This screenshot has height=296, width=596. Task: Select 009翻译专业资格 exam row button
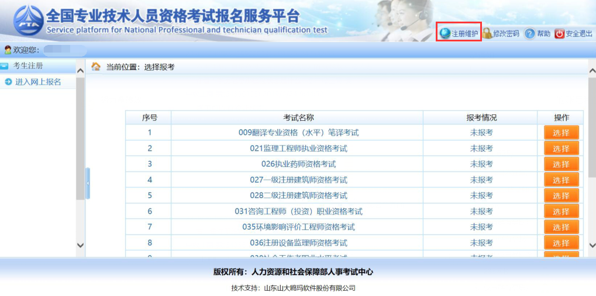point(561,133)
